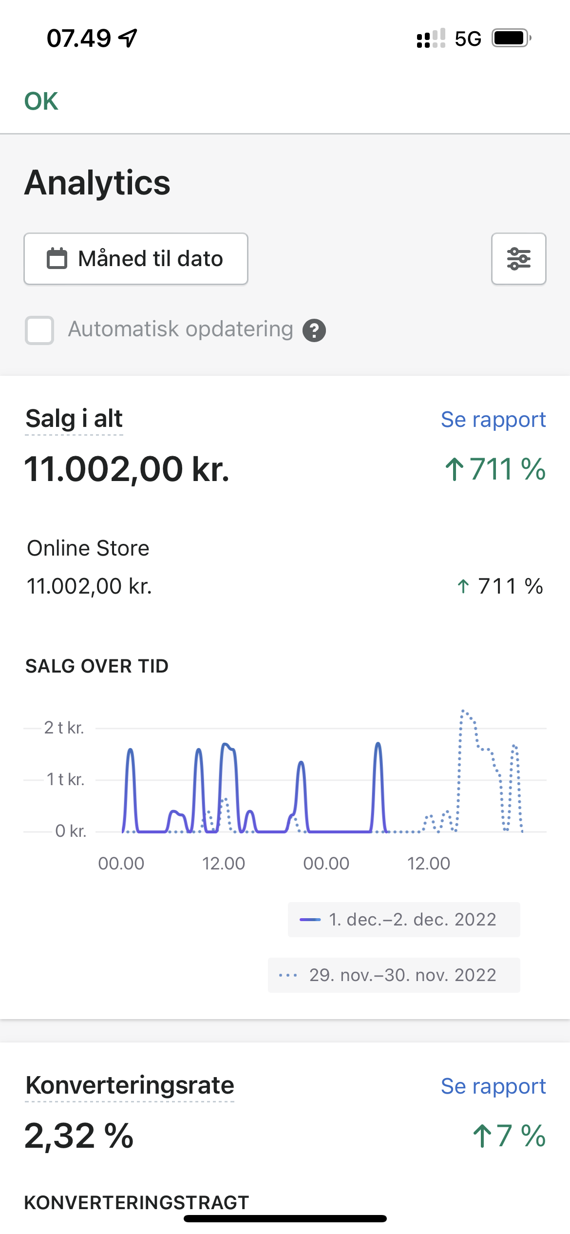
Task: Enable the Automatisk opdatering checkbox
Action: pyautogui.click(x=39, y=330)
